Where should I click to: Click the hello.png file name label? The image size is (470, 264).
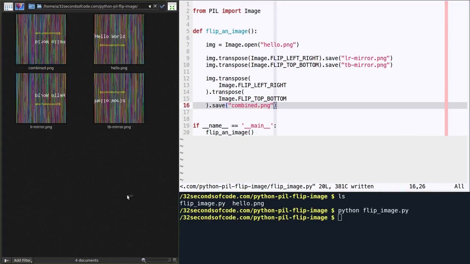click(x=119, y=68)
